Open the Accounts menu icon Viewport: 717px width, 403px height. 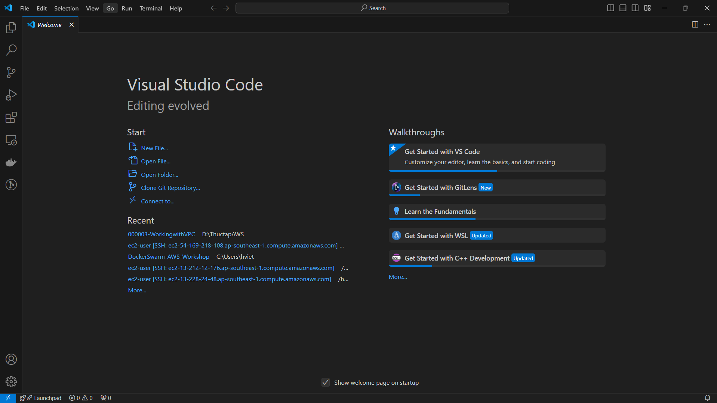(x=11, y=359)
